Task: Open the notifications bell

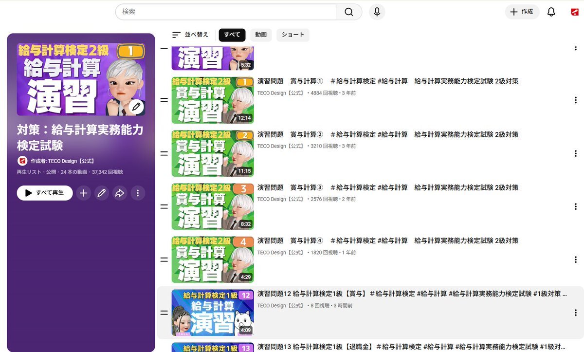Action: click(551, 12)
